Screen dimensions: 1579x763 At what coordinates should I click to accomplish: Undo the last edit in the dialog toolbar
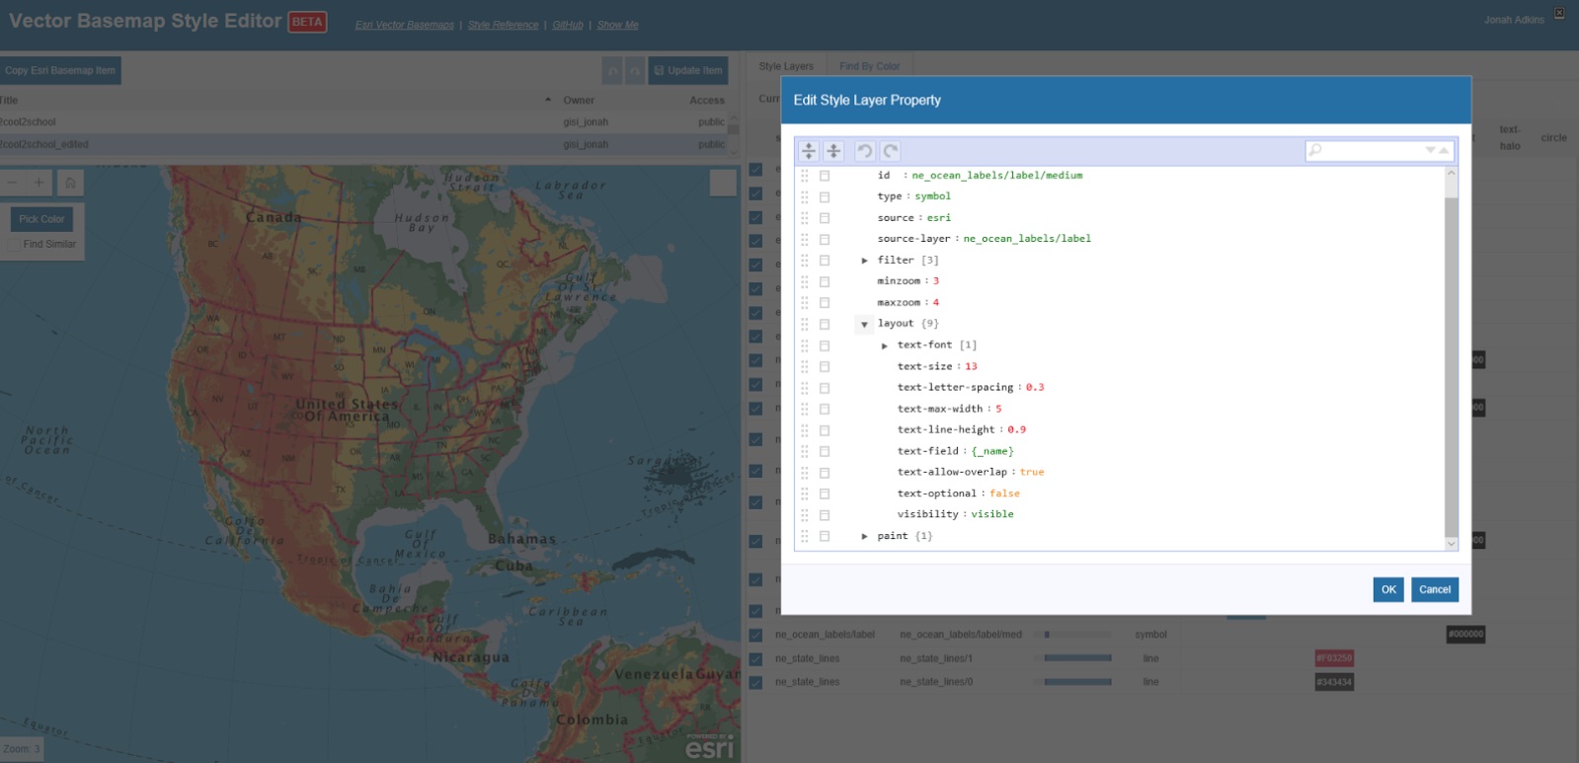865,151
